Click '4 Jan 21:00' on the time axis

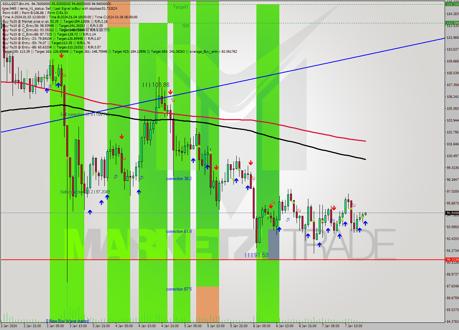(170, 326)
